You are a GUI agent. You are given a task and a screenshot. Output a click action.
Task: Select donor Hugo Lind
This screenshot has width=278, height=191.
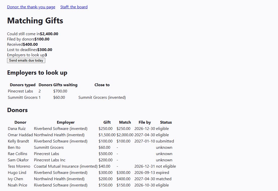coord(17,173)
